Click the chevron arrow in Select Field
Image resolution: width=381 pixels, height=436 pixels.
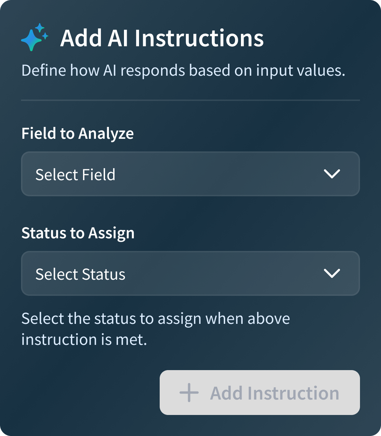pos(332,174)
